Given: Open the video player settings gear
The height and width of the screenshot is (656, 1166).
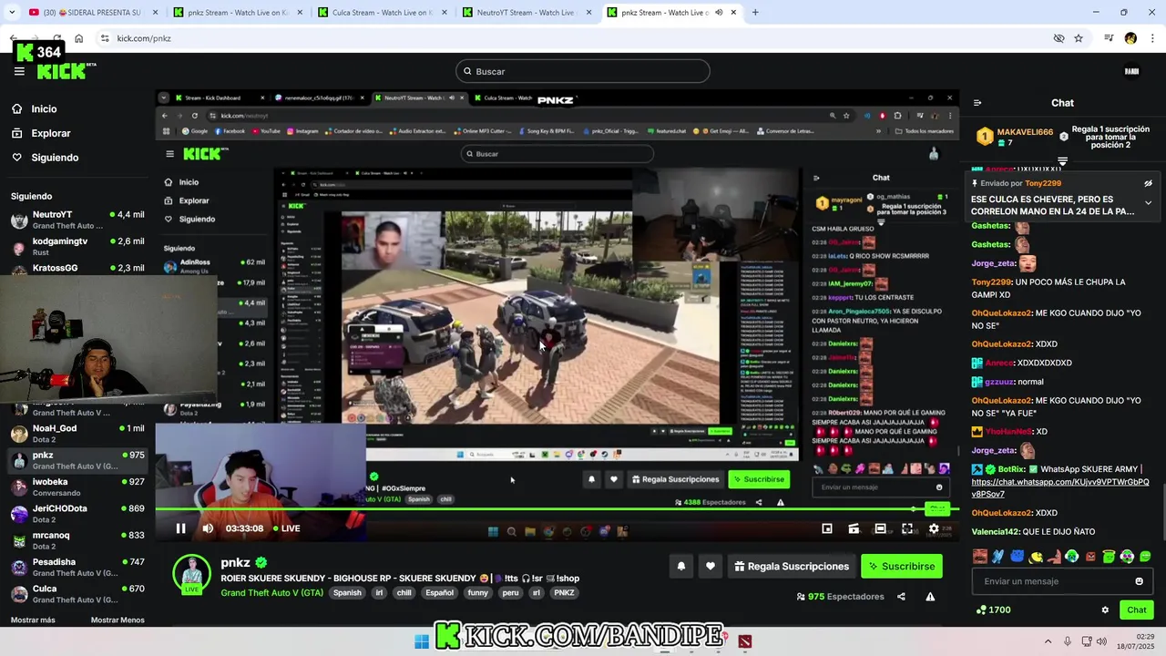Looking at the screenshot, I should [934, 528].
